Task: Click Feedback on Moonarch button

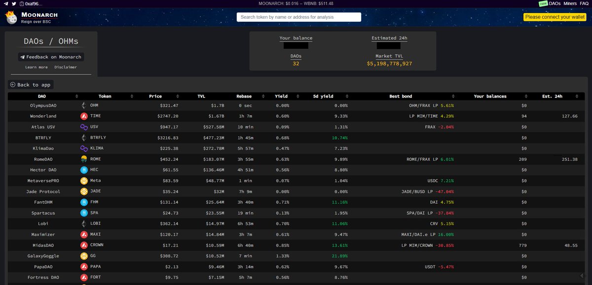Action: coord(51,57)
